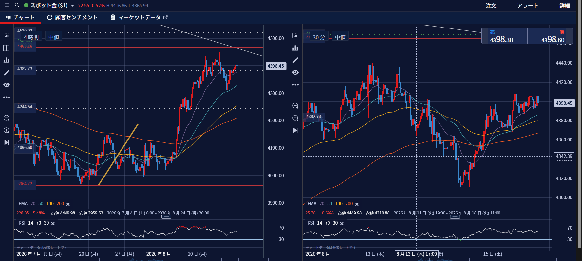Open the left chart calendar icon

pyautogui.click(x=7, y=35)
